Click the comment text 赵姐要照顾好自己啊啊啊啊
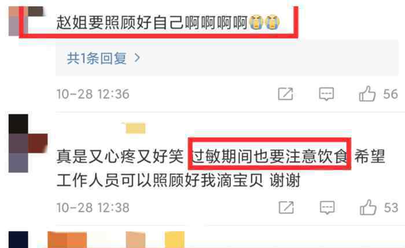This screenshot has width=405, height=248. pos(152,23)
